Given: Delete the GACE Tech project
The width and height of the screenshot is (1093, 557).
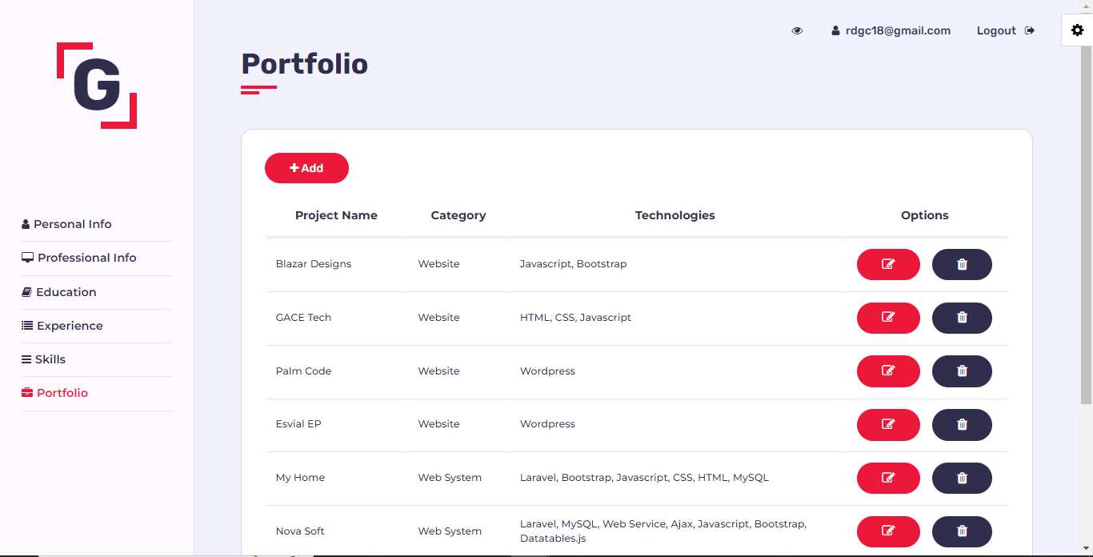Looking at the screenshot, I should pyautogui.click(x=962, y=318).
